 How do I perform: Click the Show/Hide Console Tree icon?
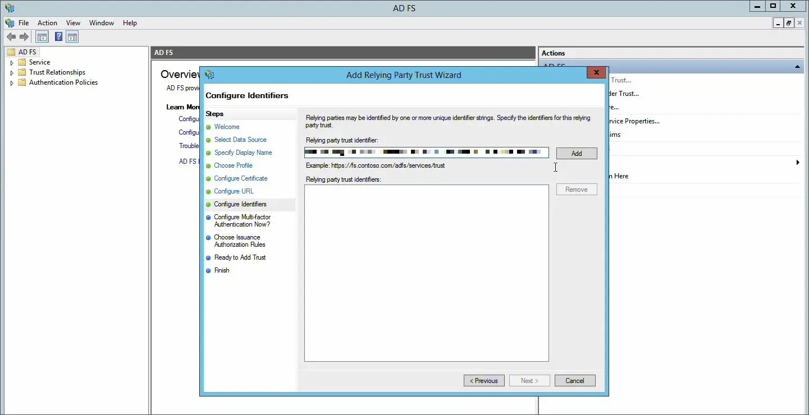click(x=42, y=37)
